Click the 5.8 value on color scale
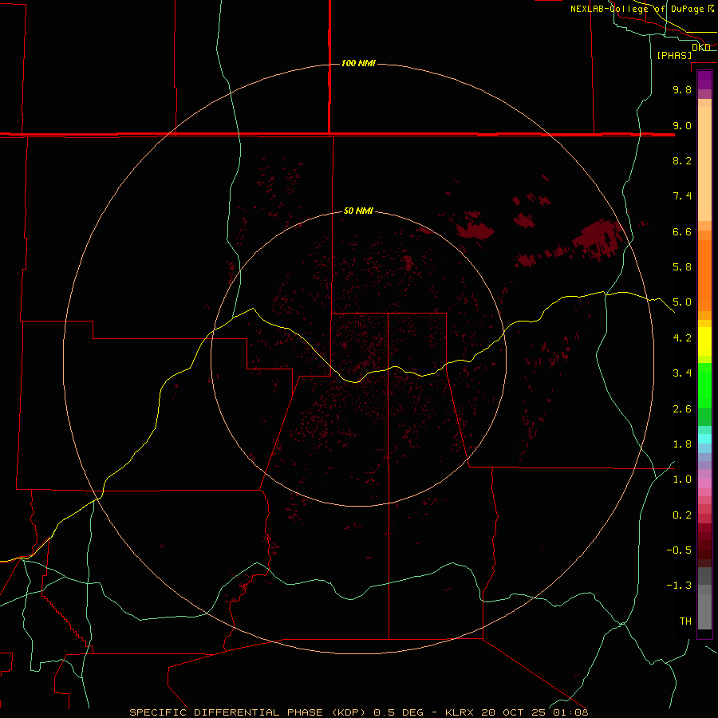Image resolution: width=718 pixels, height=718 pixels. [x=682, y=267]
